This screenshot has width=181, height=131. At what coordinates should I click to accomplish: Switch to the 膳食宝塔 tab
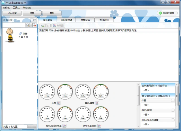click(85, 20)
